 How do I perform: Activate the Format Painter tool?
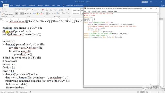[7, 14]
